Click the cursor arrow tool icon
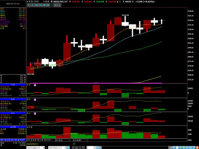 coord(174,148)
